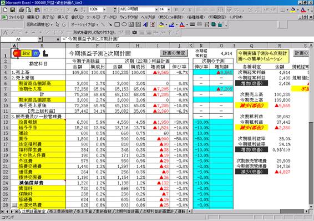Click the 3-D style cube icon
The height and width of the screenshot is (221, 314).
[220, 24]
